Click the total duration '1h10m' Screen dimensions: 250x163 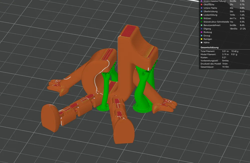click(225, 67)
